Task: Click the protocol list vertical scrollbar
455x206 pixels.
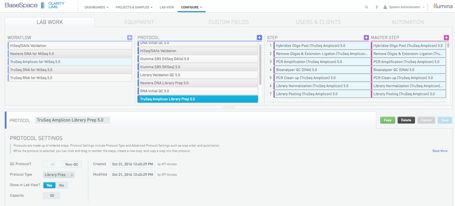Action: 261,64
